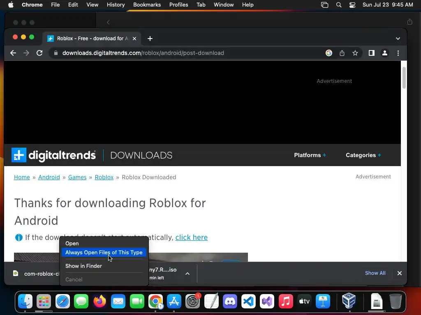This screenshot has height=315, width=421.
Task: Open Safari from the Dock
Action: pos(62,301)
